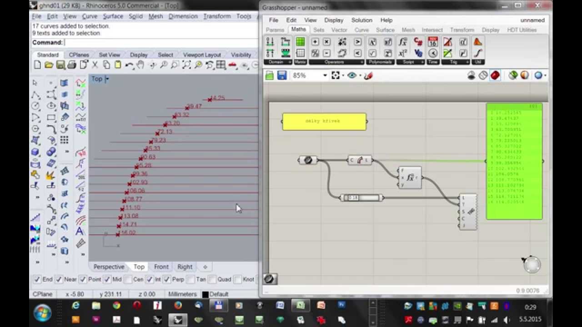
Task: Click the red shaded preview mode icon
Action: click(x=495, y=75)
